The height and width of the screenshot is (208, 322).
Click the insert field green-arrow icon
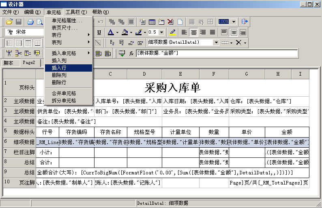[x=122, y=53]
